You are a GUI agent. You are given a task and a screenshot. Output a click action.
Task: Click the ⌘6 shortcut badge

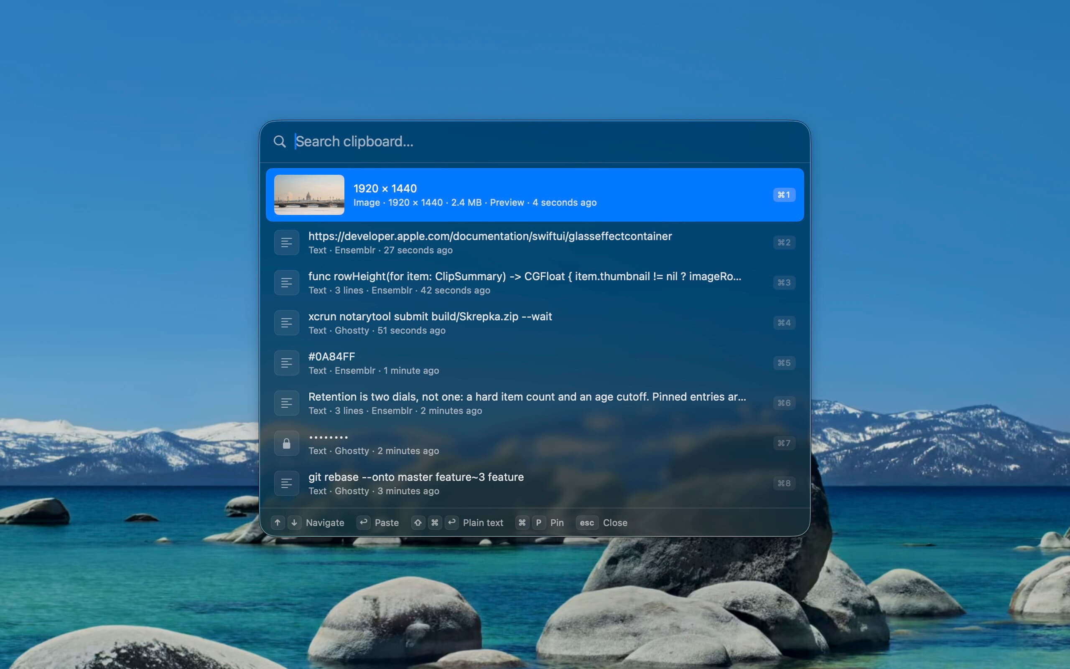[x=784, y=403]
